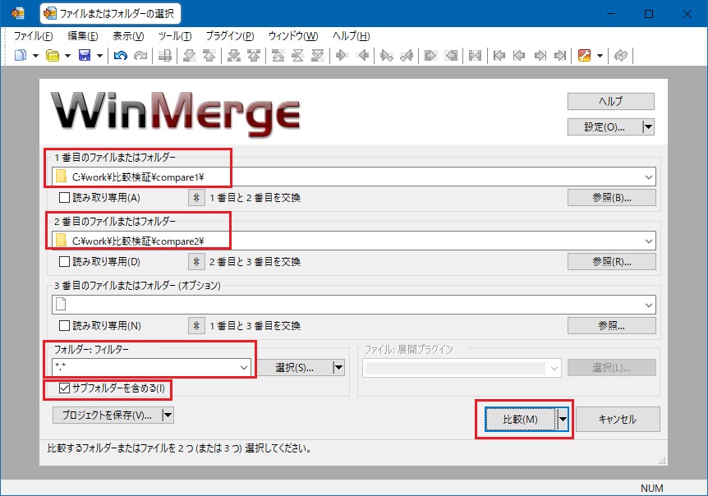The height and width of the screenshot is (496, 708).
Task: Open the フォルダー: フィルター combo box list
Action: [243, 368]
